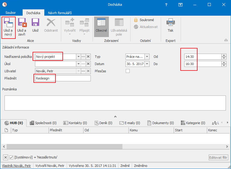The width and height of the screenshot is (231, 169).
Task: Click the Od time field
Action: pos(203,57)
